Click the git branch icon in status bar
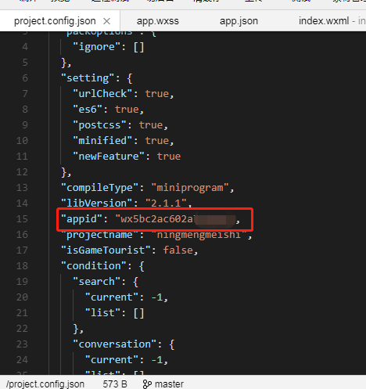 point(147,384)
